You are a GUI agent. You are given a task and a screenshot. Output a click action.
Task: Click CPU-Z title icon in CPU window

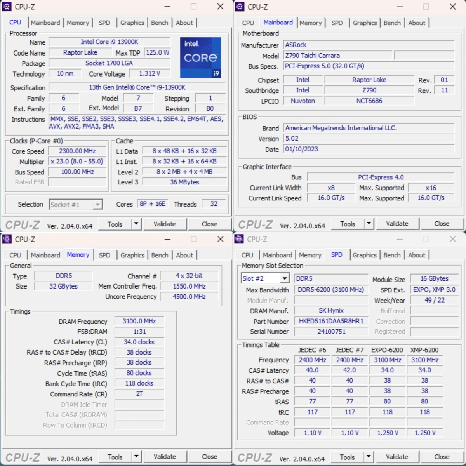[x=7, y=7]
